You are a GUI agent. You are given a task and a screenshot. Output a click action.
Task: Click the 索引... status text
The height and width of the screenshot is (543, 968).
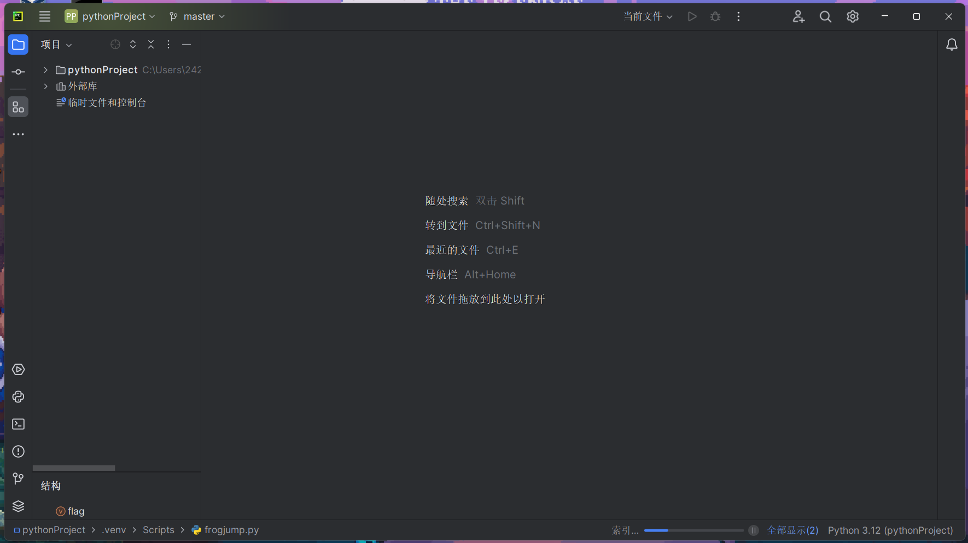coord(625,530)
